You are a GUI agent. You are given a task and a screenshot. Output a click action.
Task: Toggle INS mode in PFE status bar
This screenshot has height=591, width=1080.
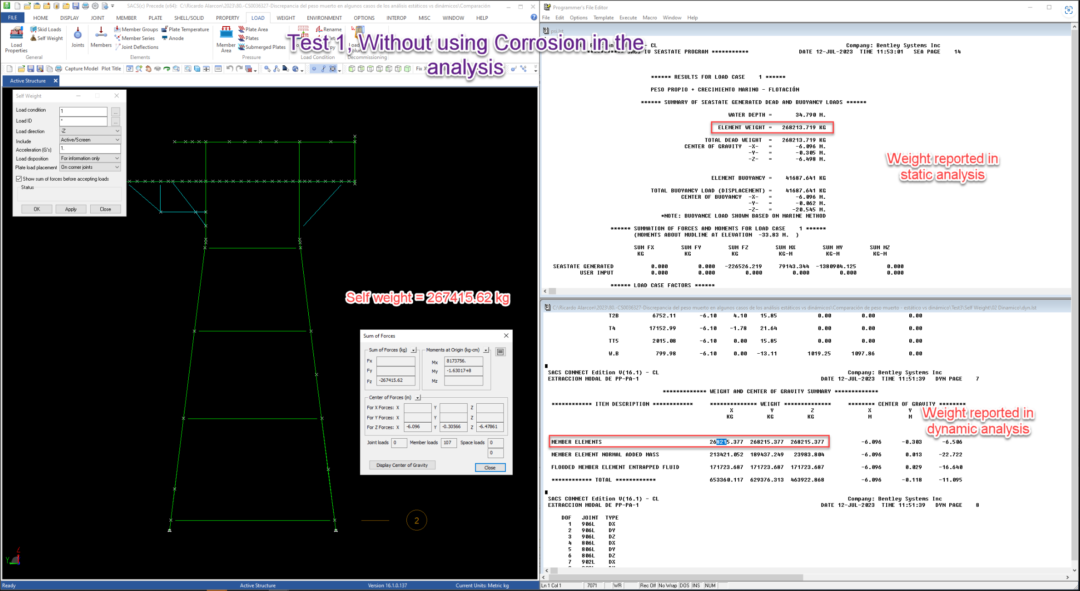click(697, 585)
